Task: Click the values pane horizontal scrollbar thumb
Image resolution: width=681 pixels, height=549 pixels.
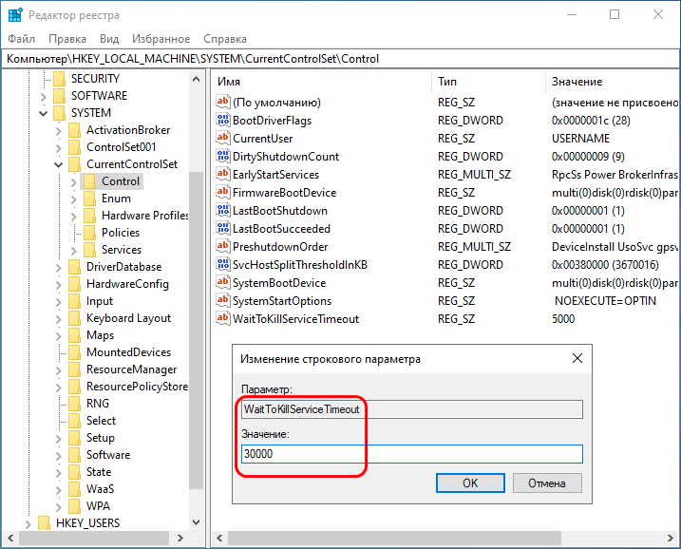Action: (x=394, y=539)
